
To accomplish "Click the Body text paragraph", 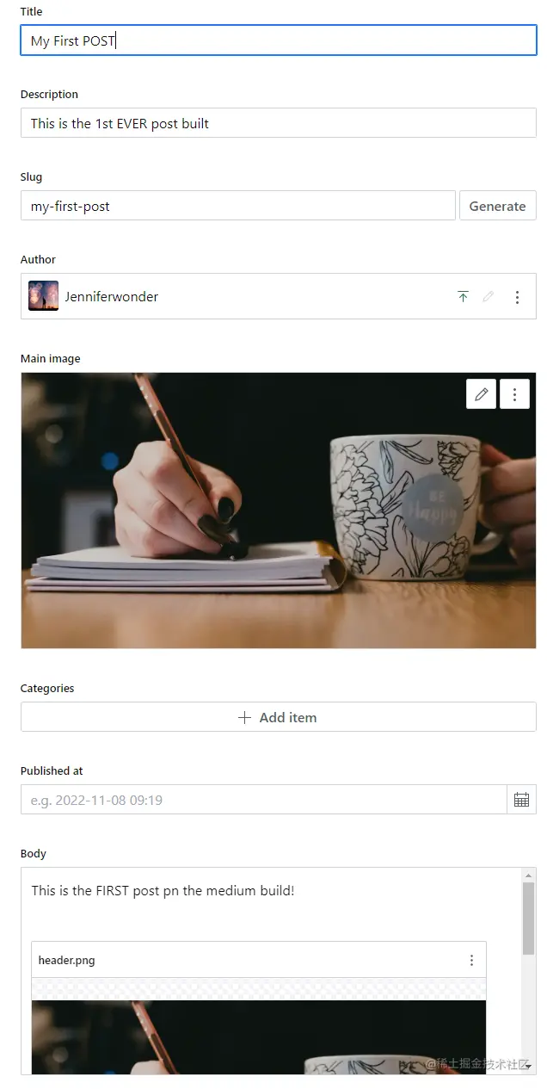I will pyautogui.click(x=163, y=890).
